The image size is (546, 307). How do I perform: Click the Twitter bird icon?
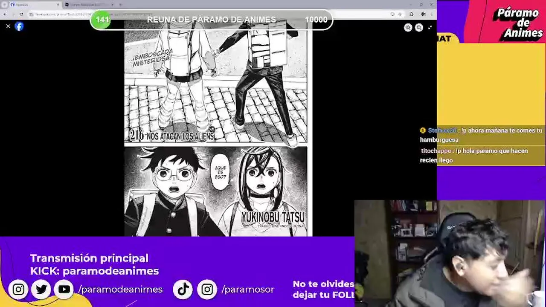41,290
